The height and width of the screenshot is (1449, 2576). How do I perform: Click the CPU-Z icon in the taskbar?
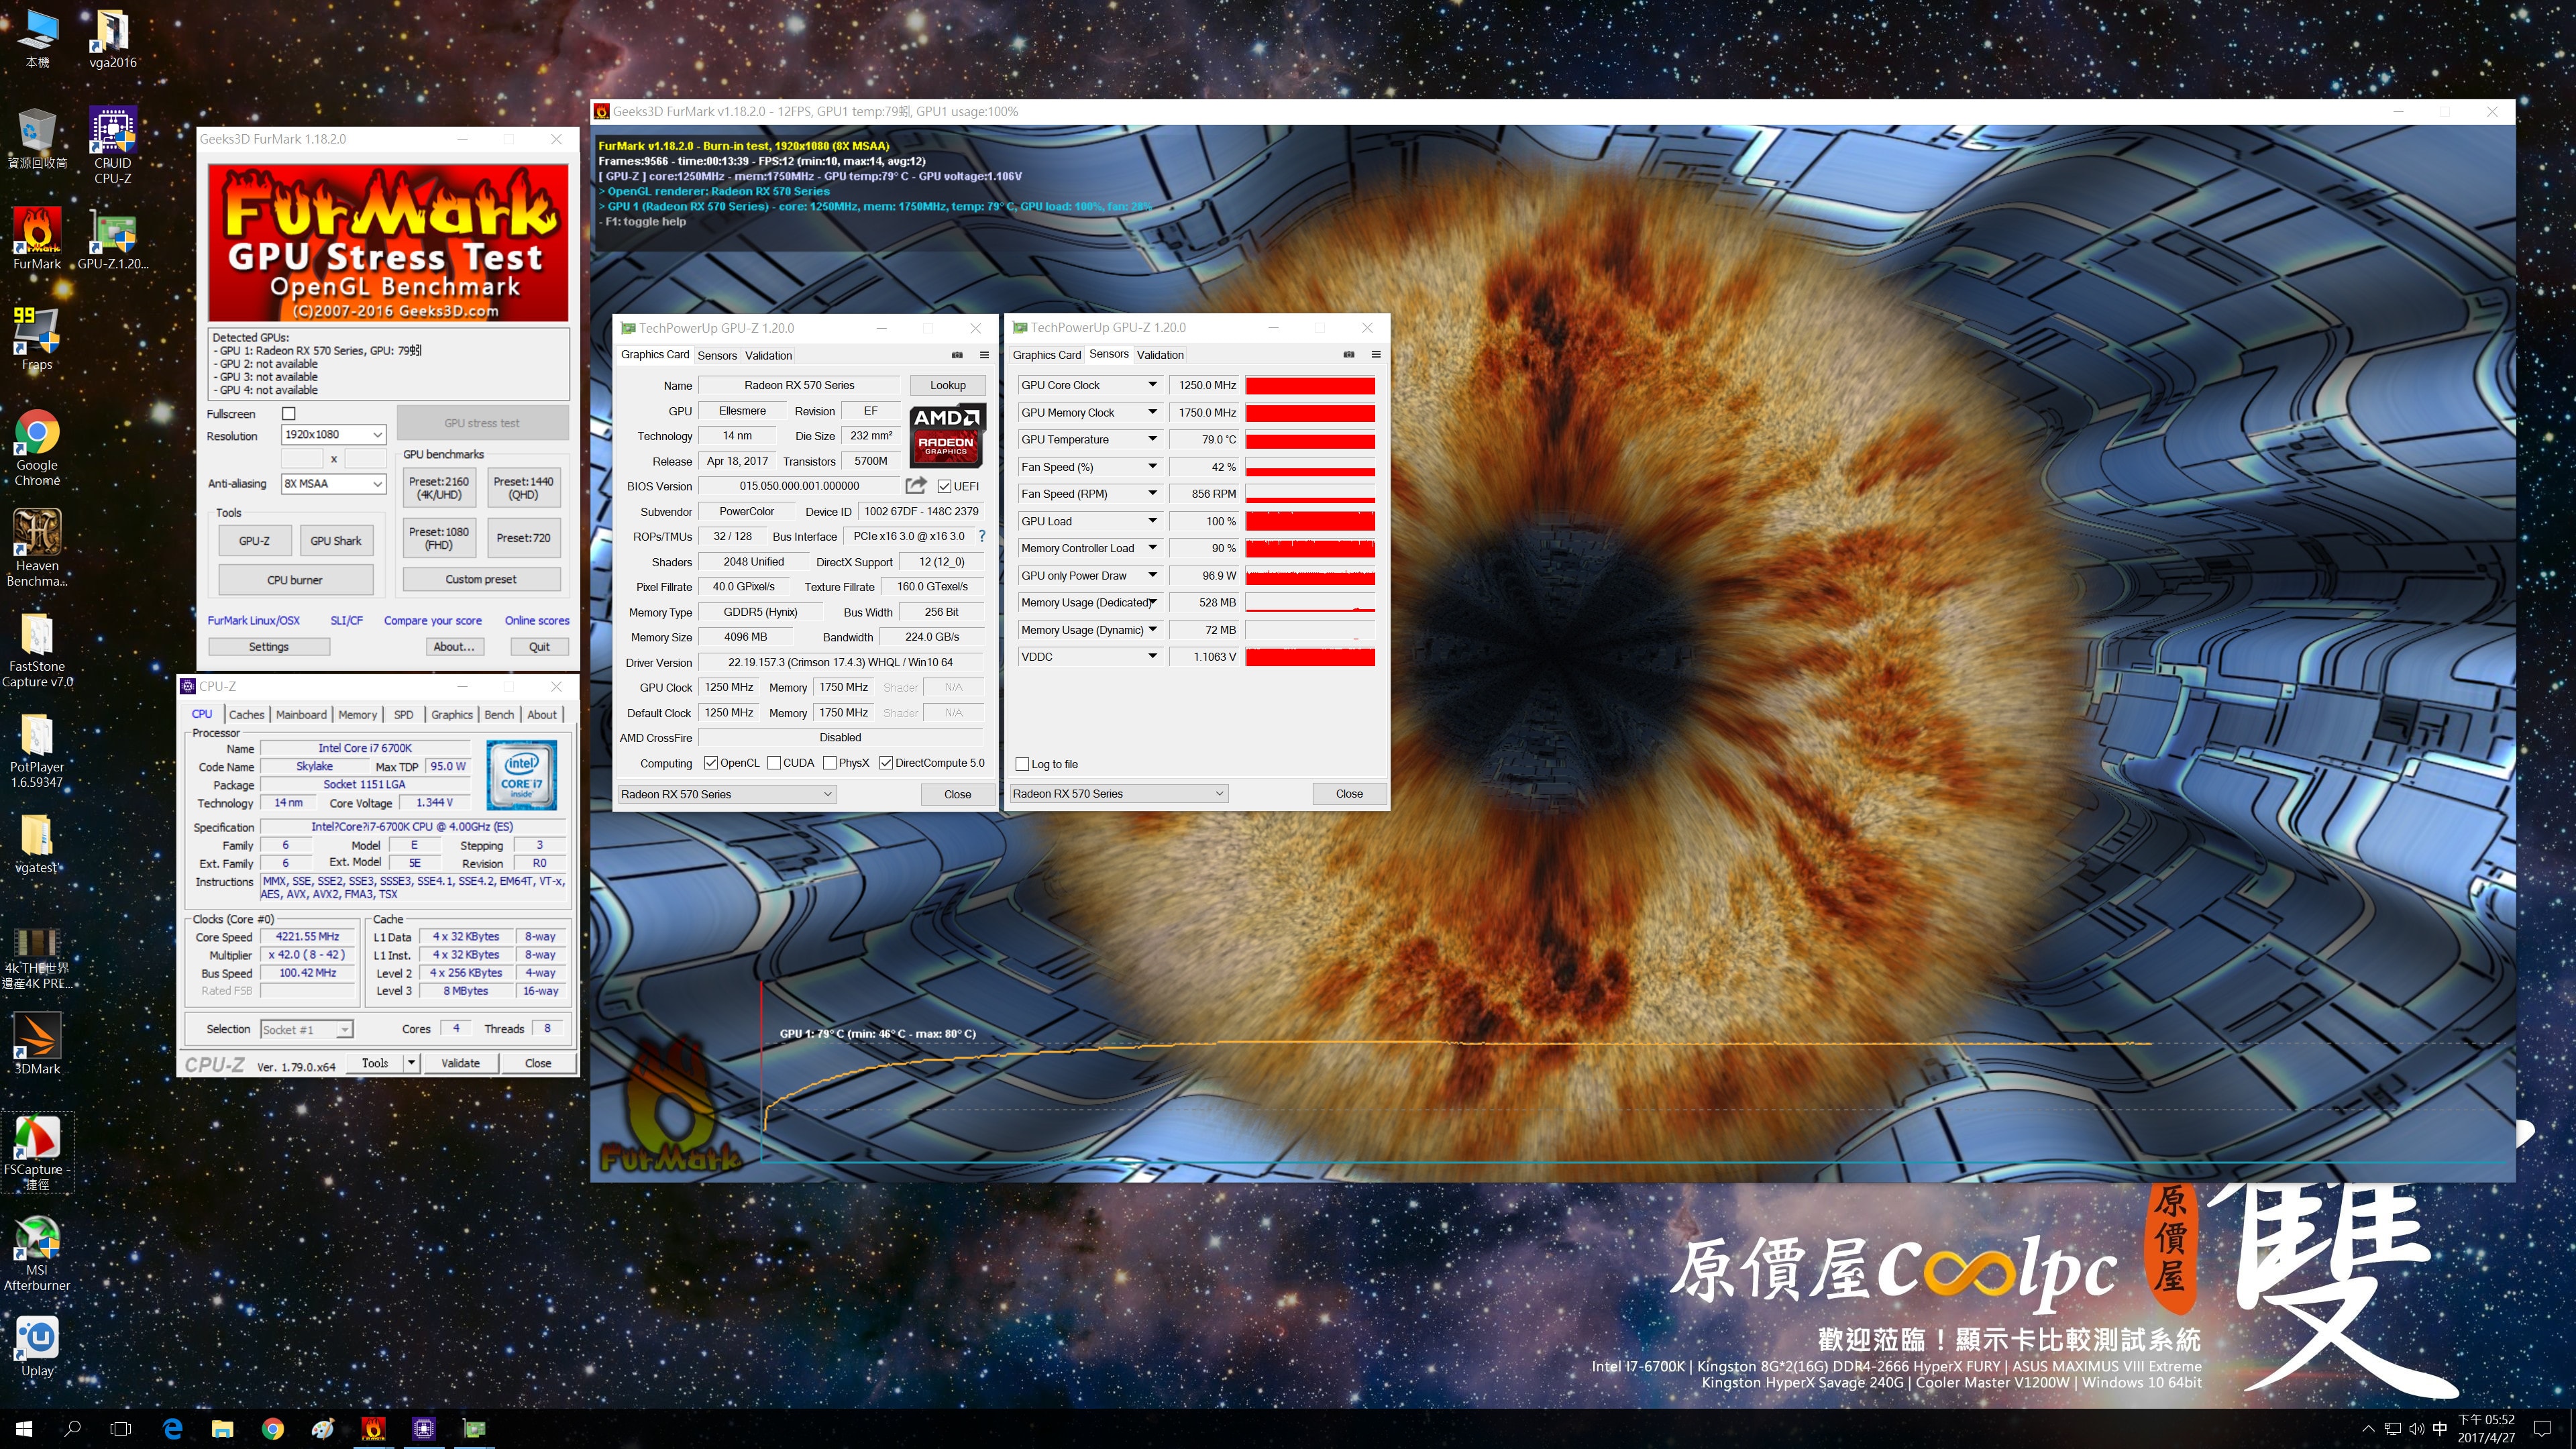tap(424, 1428)
